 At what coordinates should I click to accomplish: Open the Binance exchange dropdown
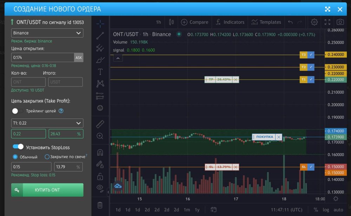point(47,33)
